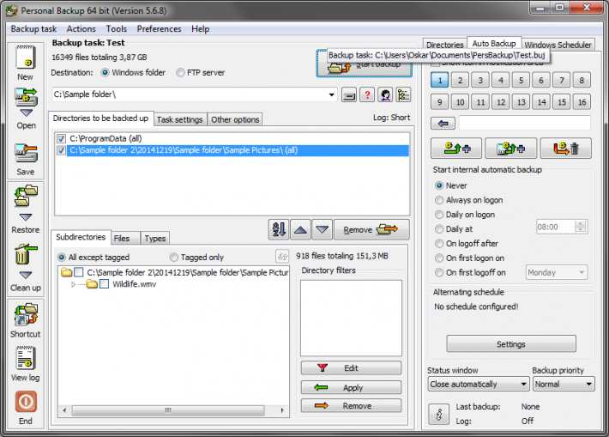Open Restore dropdown arrow in sidebar
This screenshot has height=437, width=609.
(26, 217)
